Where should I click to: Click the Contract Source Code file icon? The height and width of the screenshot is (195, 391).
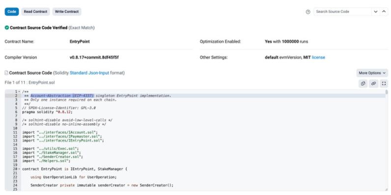tap(6, 73)
